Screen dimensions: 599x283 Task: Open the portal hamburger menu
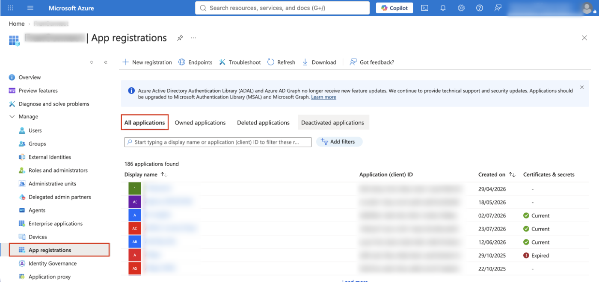[x=30, y=8]
